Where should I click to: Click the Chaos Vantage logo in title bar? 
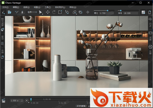(3, 3)
